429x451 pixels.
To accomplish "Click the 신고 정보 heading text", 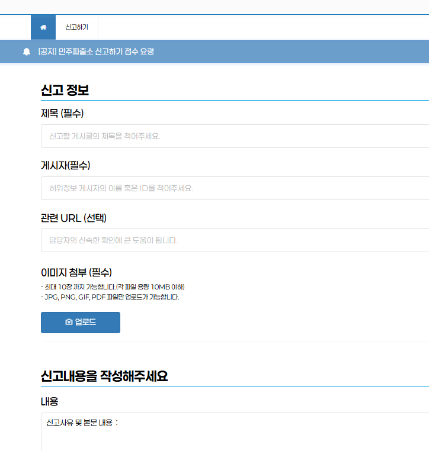I will coord(65,90).
